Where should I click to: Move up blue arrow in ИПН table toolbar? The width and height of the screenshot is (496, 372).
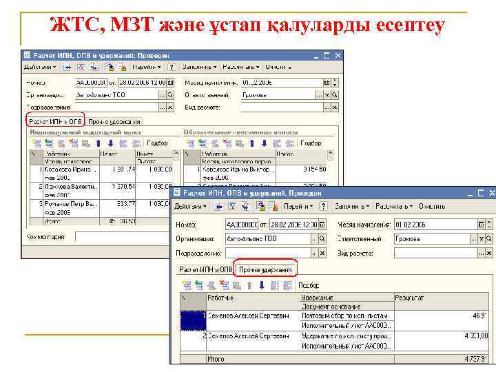(99, 143)
